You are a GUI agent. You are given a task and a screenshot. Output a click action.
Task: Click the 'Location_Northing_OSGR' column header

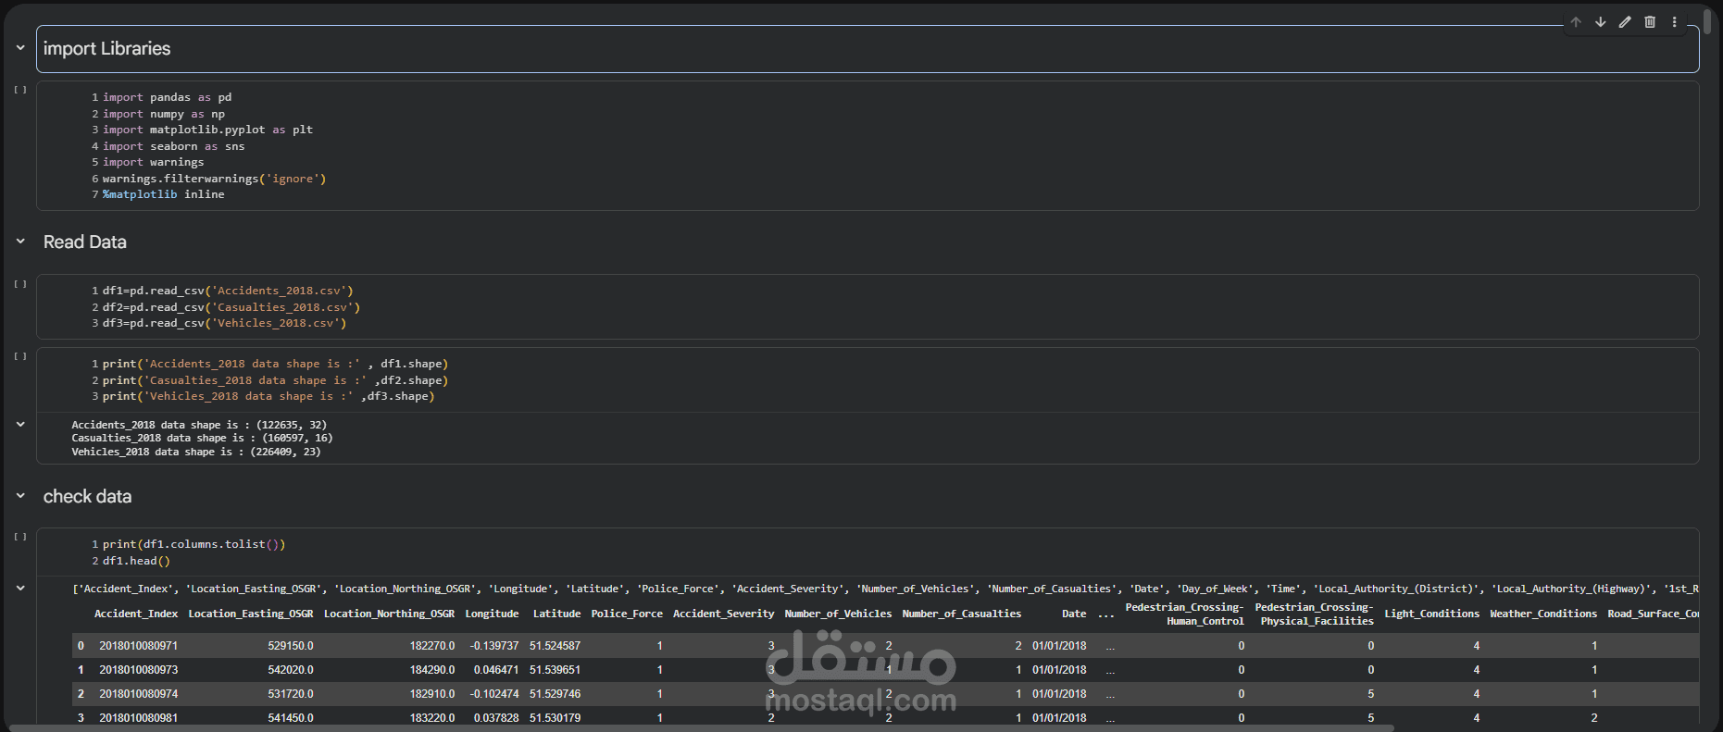click(x=389, y=614)
